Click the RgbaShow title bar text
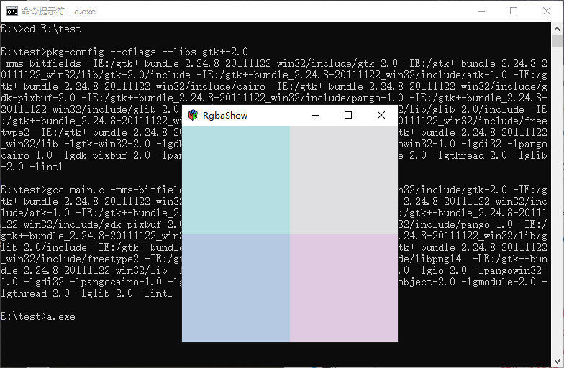564x368 pixels. [225, 115]
